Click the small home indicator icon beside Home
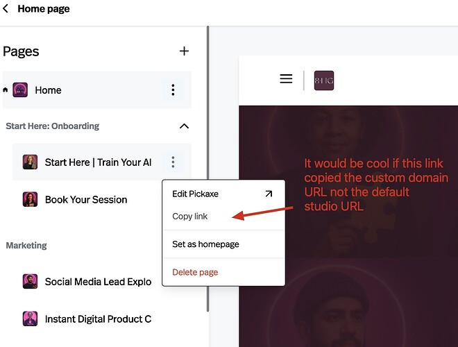The width and height of the screenshot is (458, 347). [6, 90]
